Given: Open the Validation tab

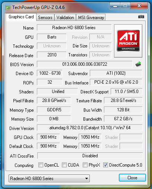Looking at the screenshot, I should pos(65,18).
